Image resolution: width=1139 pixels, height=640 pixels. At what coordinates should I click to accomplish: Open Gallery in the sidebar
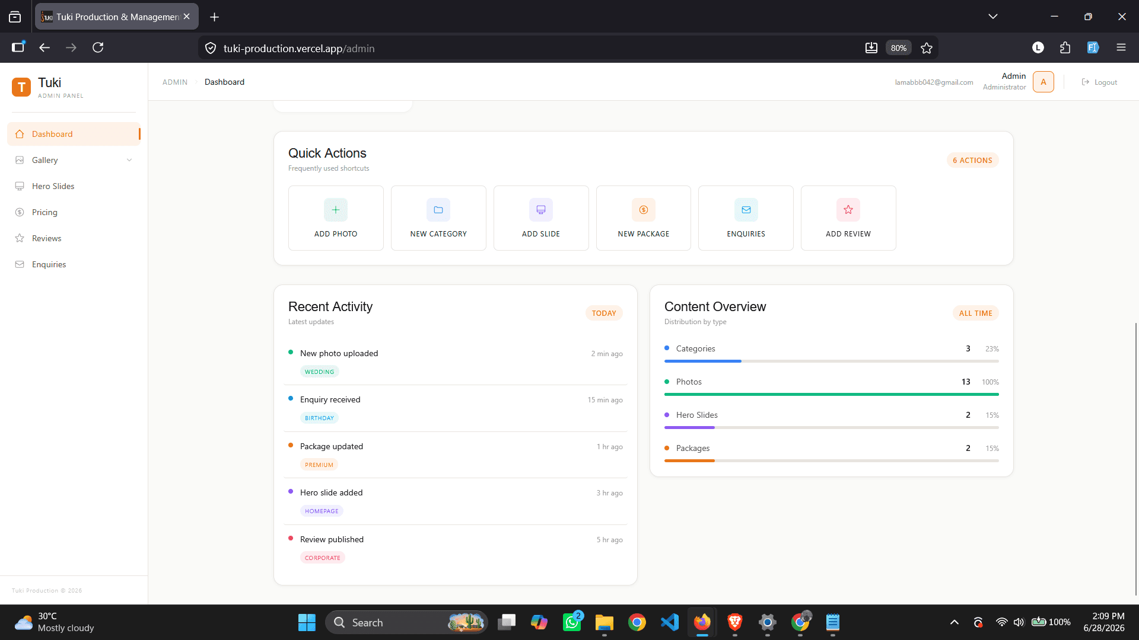click(74, 160)
